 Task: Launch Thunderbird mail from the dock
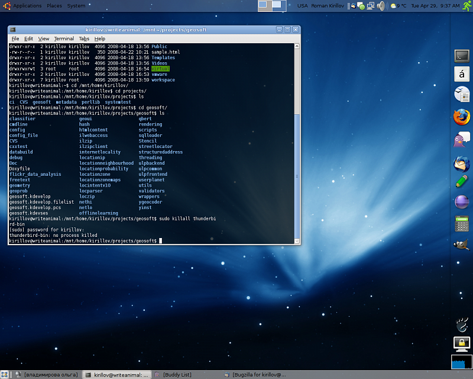pyautogui.click(x=461, y=163)
